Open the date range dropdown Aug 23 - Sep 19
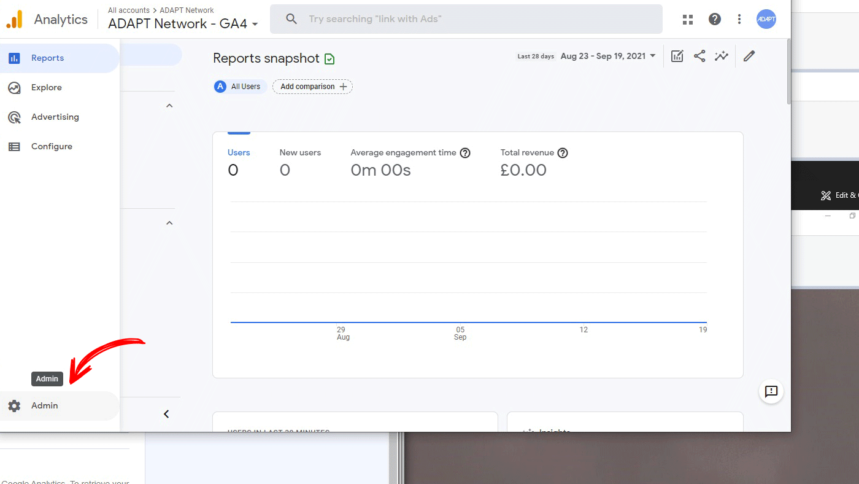 pos(608,56)
